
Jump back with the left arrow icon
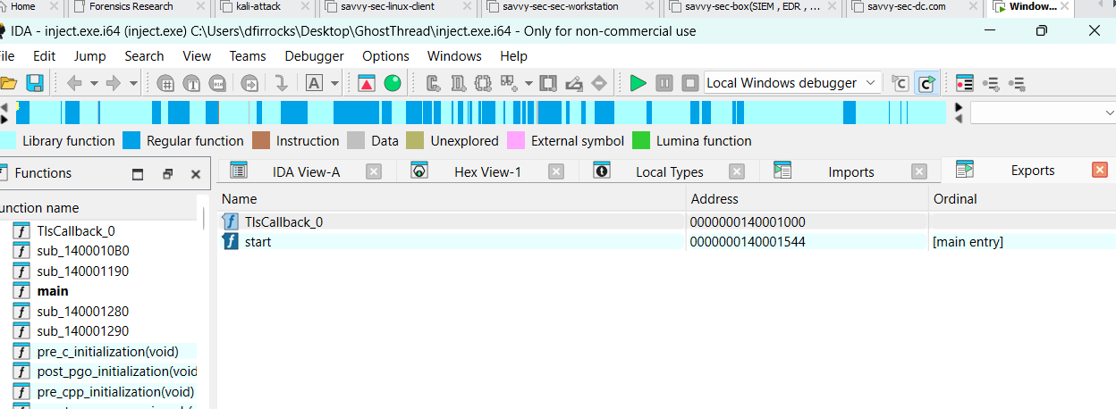point(75,83)
